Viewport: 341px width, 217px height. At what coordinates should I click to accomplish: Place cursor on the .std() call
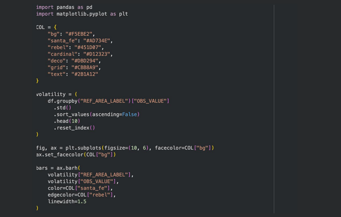(x=62, y=108)
